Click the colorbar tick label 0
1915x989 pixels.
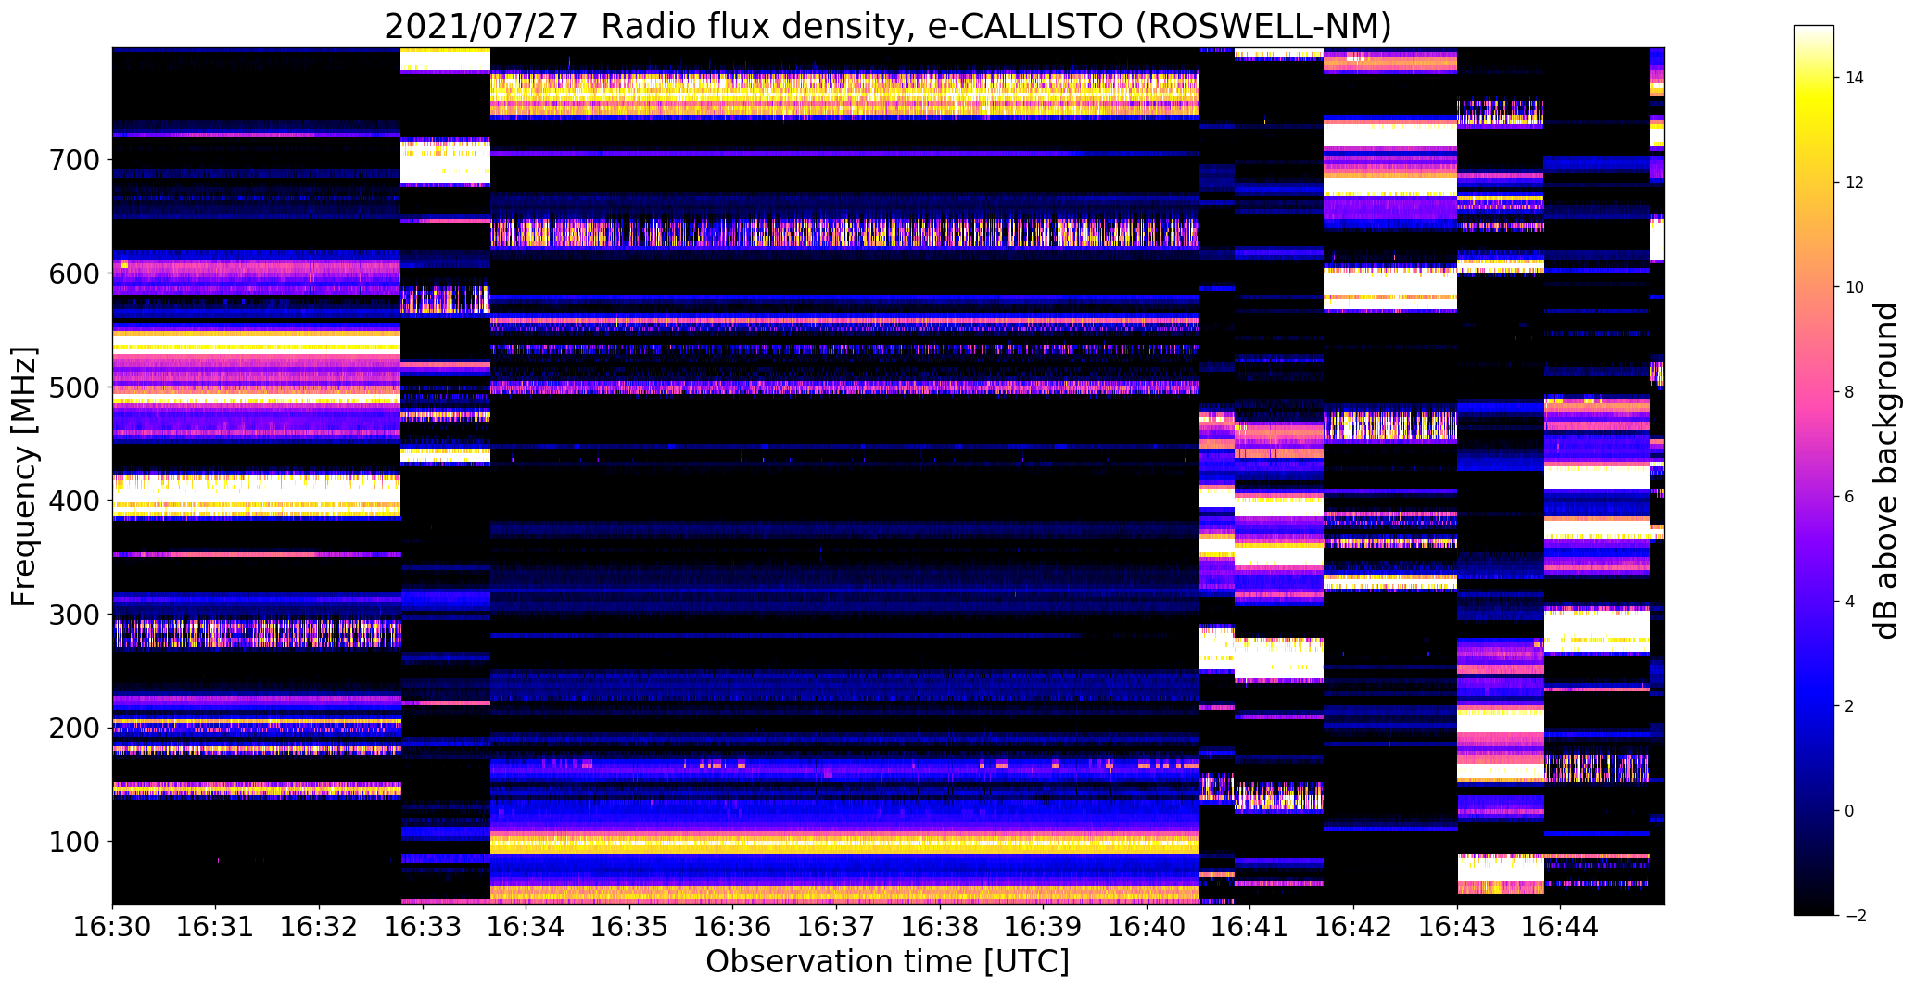[x=1849, y=811]
